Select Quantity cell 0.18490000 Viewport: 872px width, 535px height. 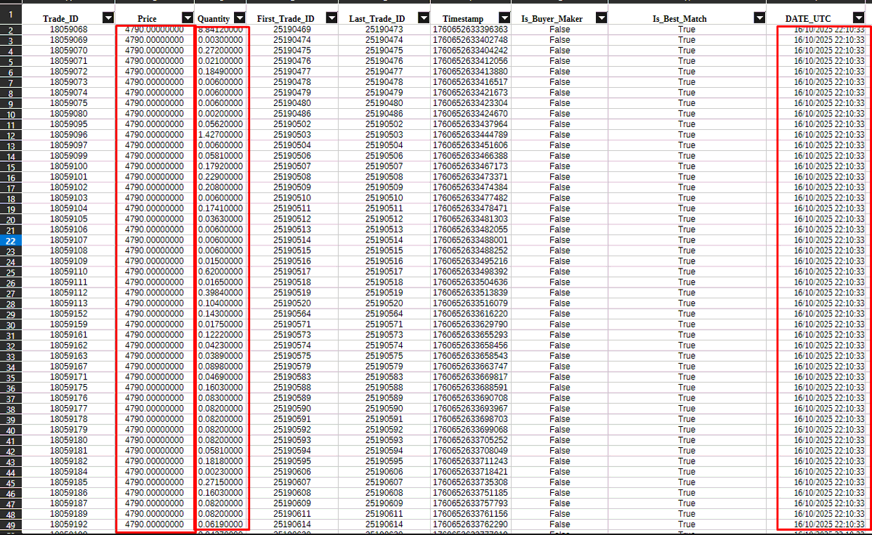click(221, 71)
